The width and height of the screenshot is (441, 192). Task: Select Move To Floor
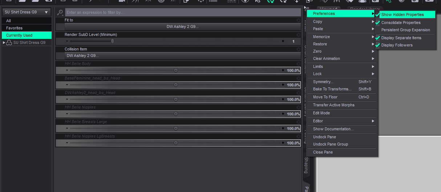pyautogui.click(x=343, y=97)
